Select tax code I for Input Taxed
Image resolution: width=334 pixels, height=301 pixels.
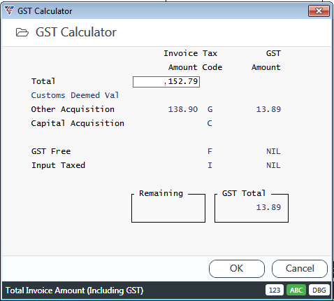point(210,165)
